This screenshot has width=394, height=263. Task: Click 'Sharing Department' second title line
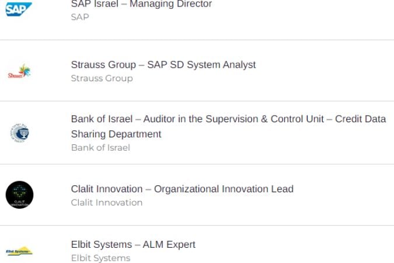coord(116,134)
